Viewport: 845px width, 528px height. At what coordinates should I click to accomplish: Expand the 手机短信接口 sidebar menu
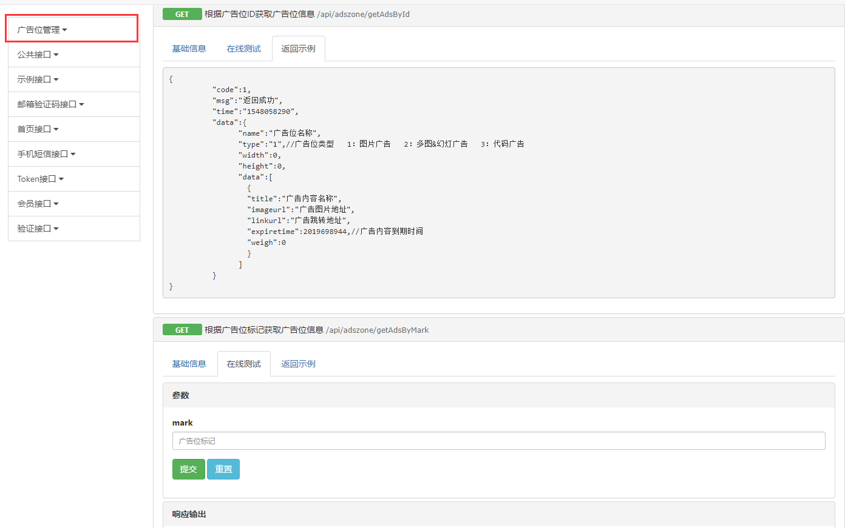74,154
